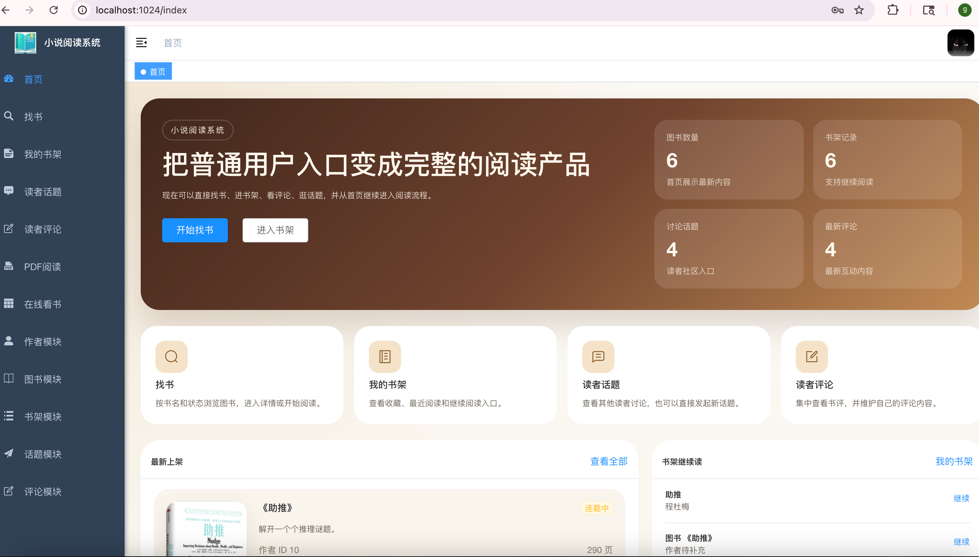The image size is (979, 557).
Task: Open the user avatar menu
Action: (x=960, y=43)
